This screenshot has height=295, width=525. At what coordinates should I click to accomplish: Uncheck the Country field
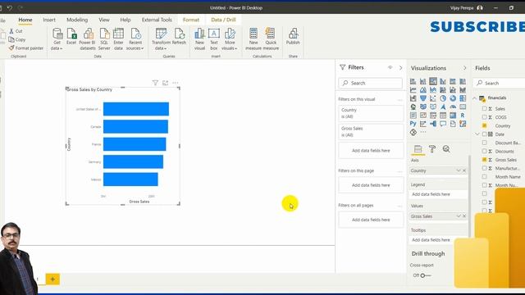coord(484,125)
